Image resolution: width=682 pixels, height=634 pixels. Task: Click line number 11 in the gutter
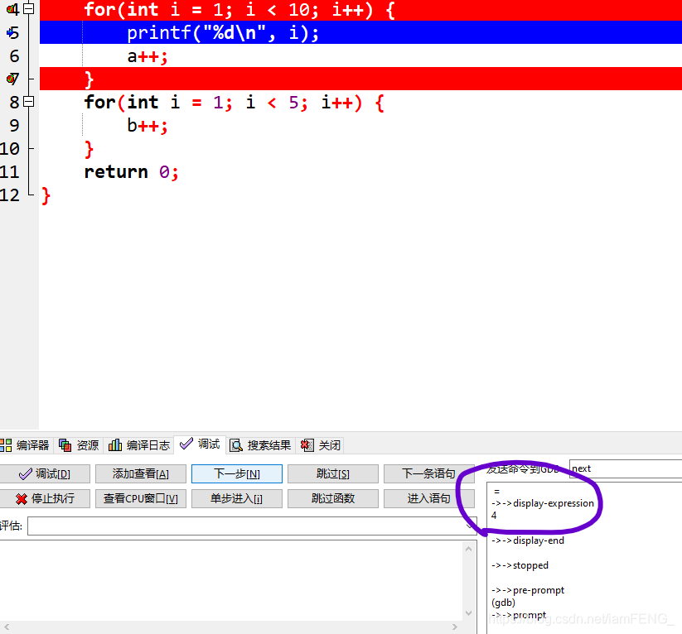point(10,172)
